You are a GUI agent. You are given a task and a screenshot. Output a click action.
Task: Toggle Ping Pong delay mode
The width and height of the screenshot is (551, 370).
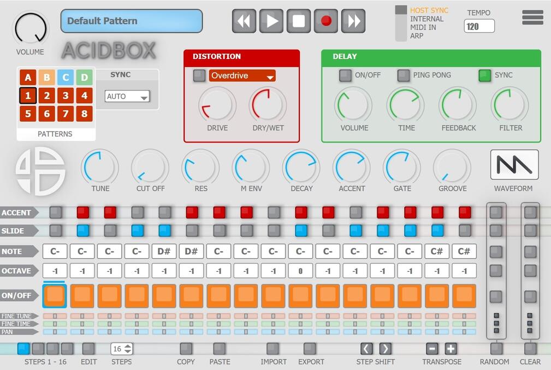(x=404, y=76)
